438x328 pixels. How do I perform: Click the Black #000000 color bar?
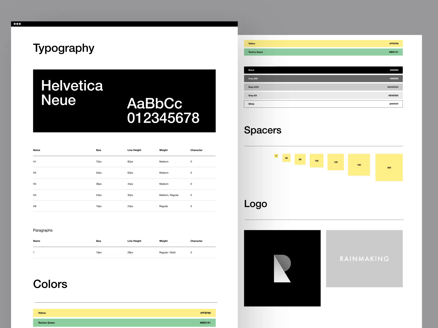tap(323, 70)
